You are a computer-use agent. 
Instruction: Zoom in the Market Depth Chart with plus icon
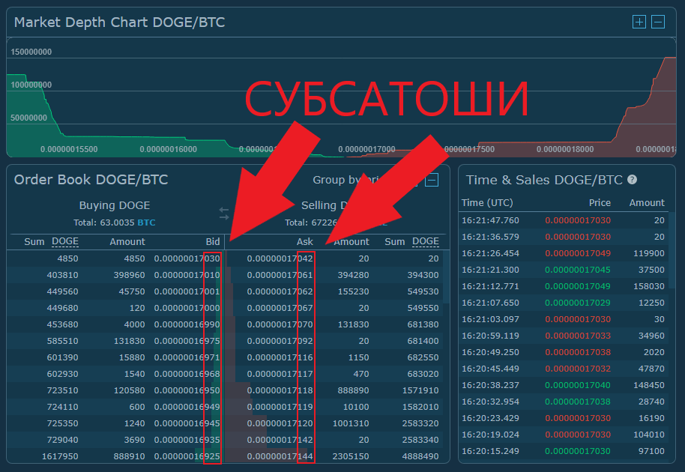coord(639,22)
